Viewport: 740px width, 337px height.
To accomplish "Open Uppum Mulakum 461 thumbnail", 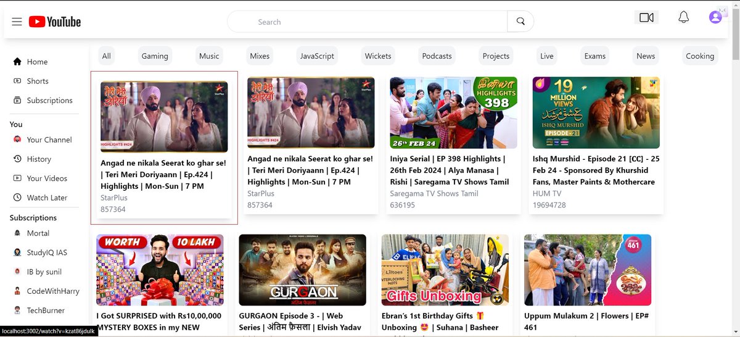I will [588, 270].
